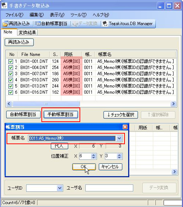This screenshot has height=207, width=183.
Task: Click the 手動帳票割当 button
Action: pos(61,114)
